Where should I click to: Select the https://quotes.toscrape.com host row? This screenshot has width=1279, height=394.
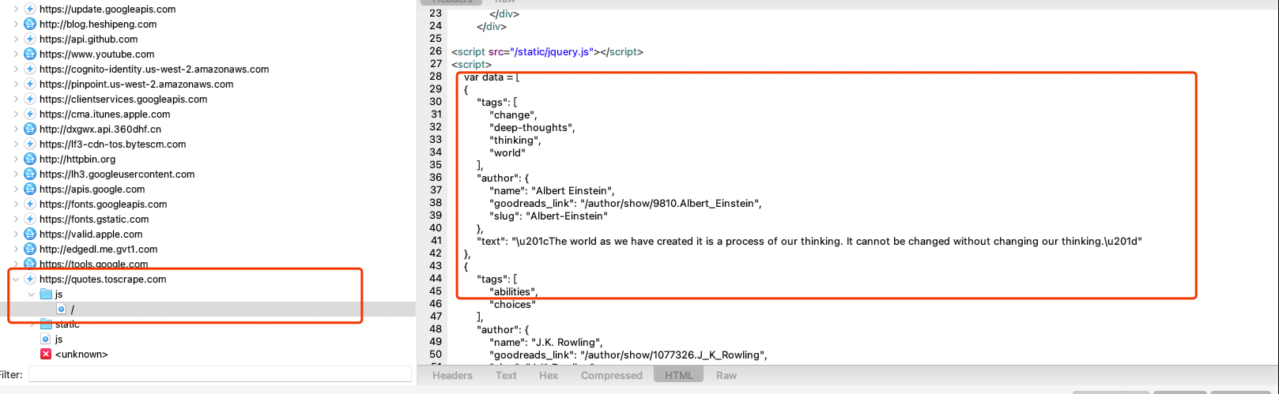208,280
